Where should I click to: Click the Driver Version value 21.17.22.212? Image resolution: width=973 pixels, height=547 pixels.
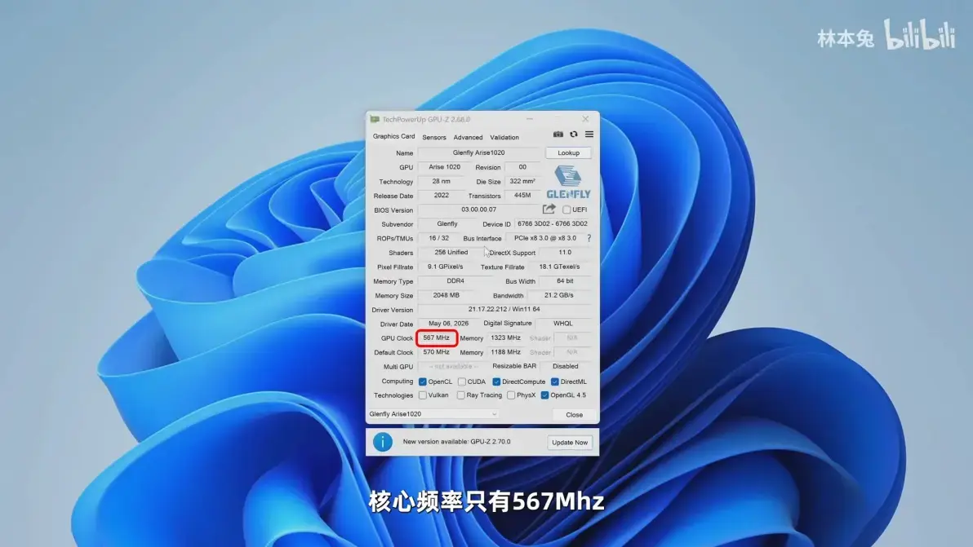pos(504,309)
